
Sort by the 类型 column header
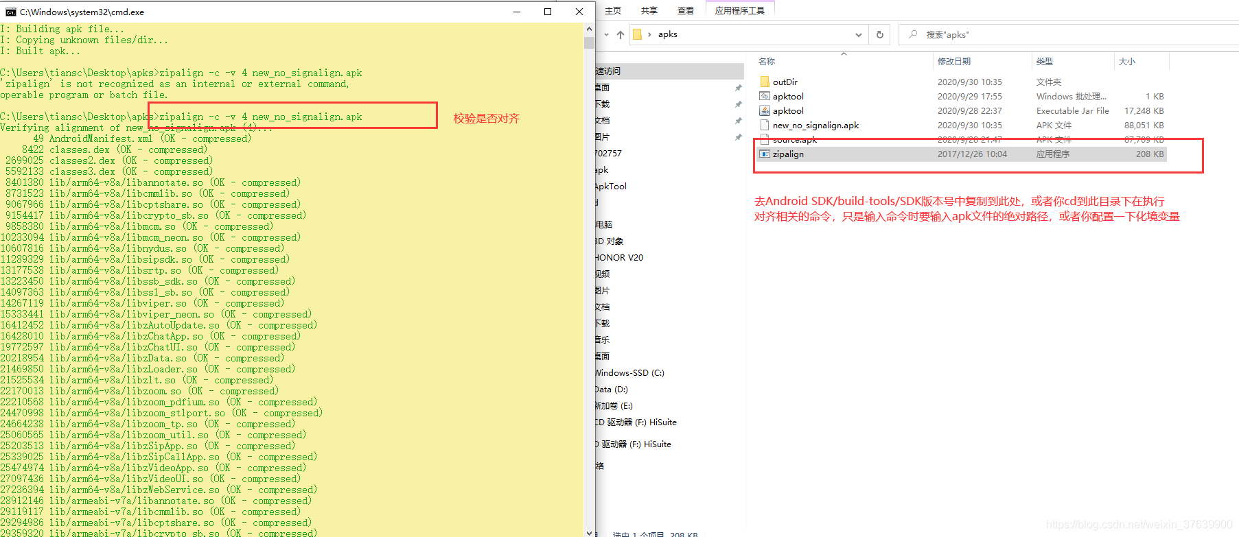pyautogui.click(x=1045, y=62)
